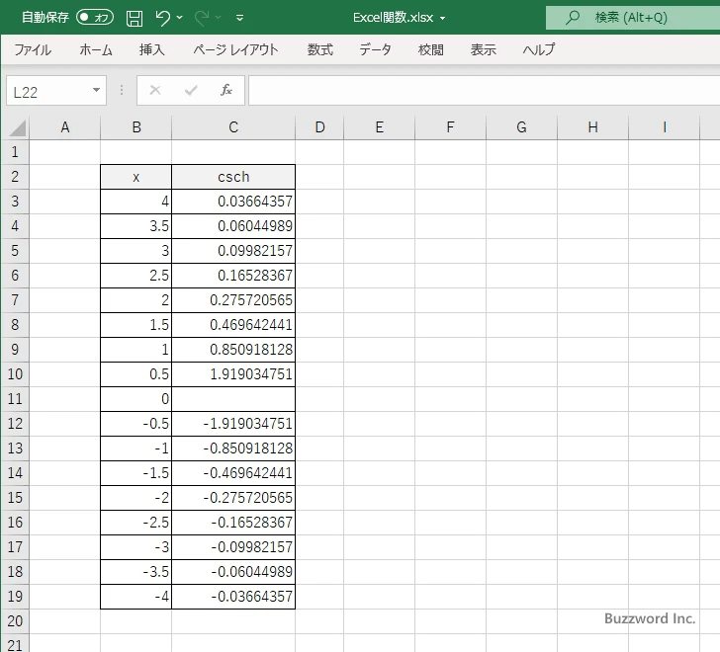This screenshot has width=720, height=652.
Task: Open the Undo history dropdown arrow
Action: pos(180,18)
